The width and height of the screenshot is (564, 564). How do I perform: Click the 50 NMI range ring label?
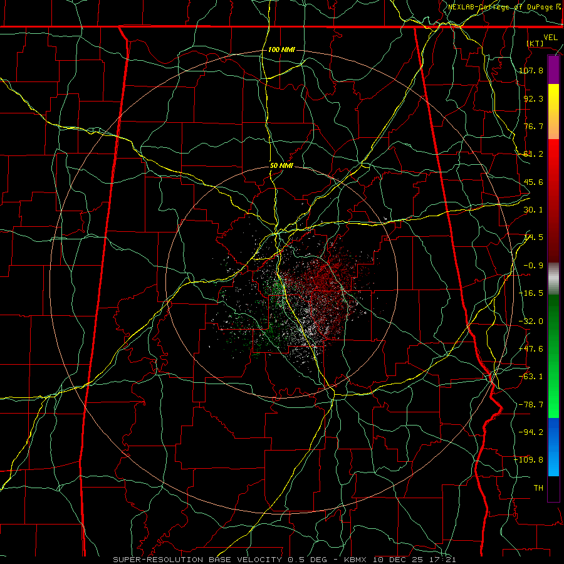pos(281,166)
